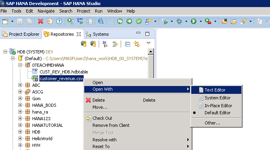Expand the ASCG package

(20, 92)
